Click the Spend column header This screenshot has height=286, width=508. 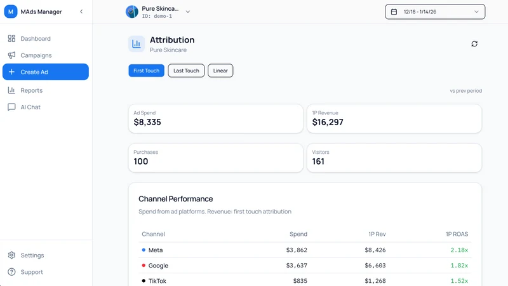pos(298,234)
